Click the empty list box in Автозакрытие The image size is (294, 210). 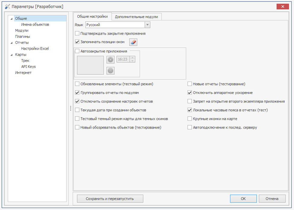(90, 65)
